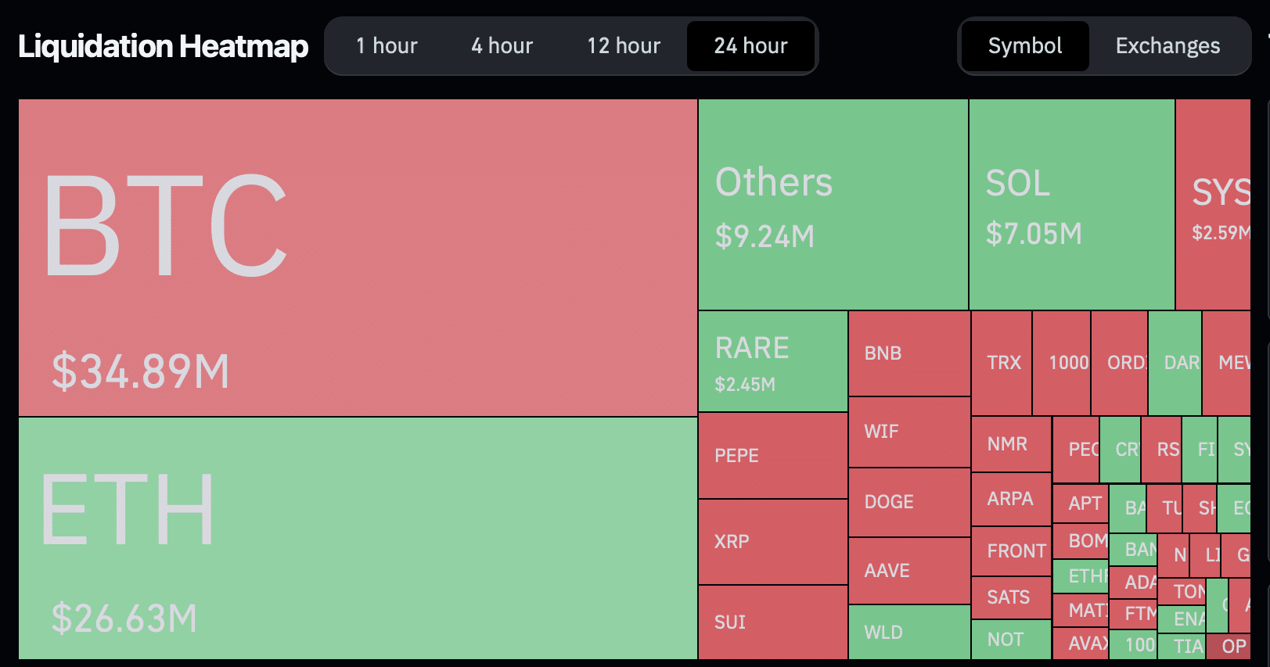Click the NMR heatmap tile
Screen dimensions: 1270x667
[1011, 444]
